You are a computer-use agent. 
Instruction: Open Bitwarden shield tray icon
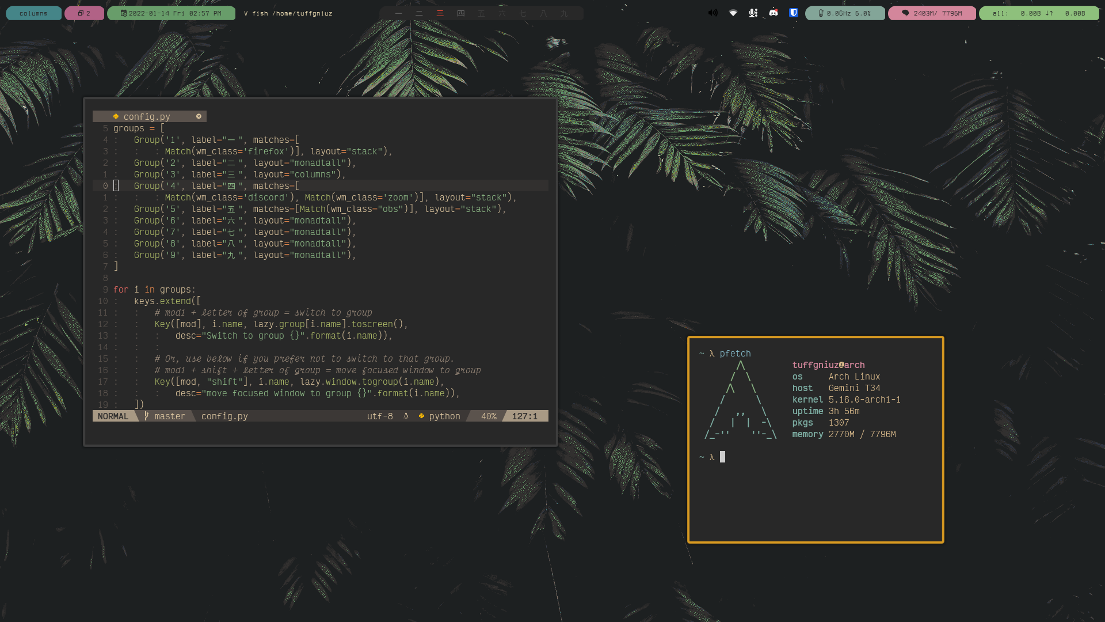[794, 13]
